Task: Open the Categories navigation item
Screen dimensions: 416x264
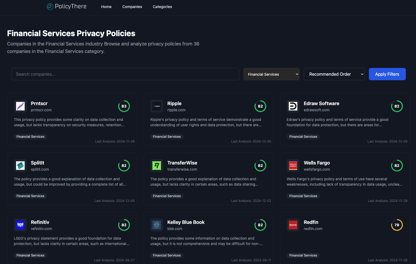Action: pos(162,7)
